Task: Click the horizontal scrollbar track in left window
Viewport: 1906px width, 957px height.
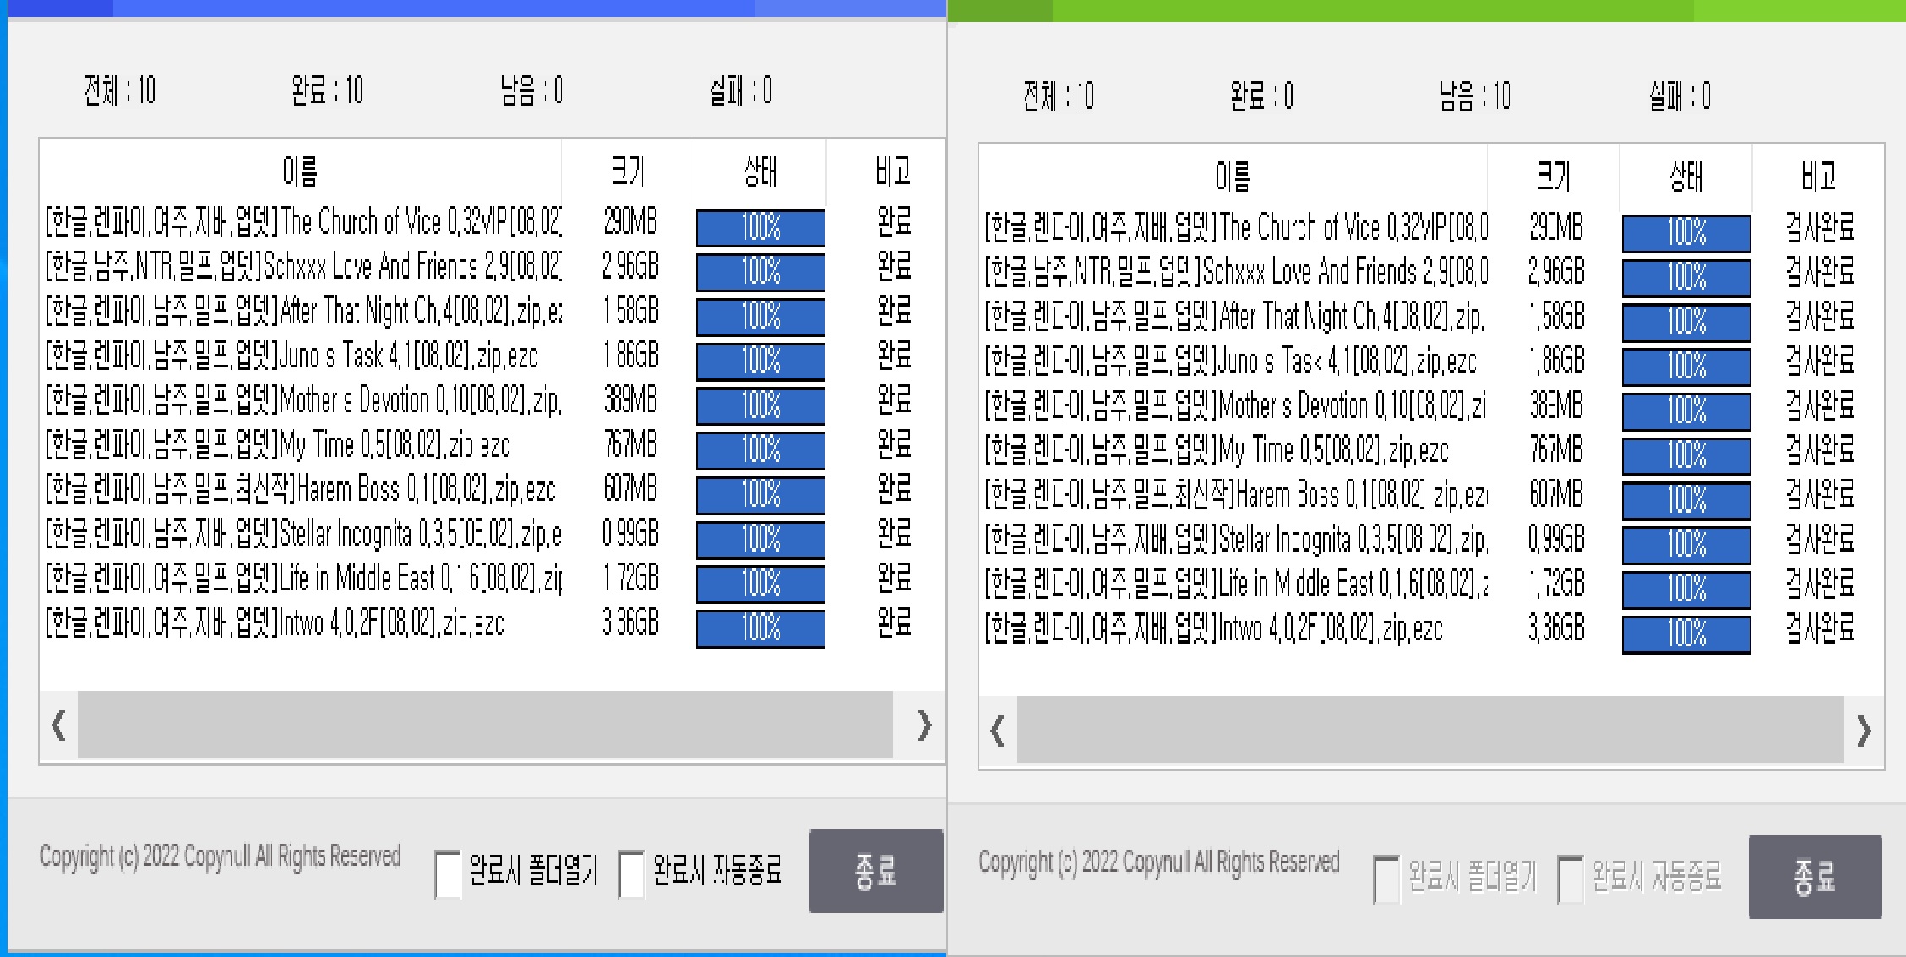Action: click(x=485, y=725)
